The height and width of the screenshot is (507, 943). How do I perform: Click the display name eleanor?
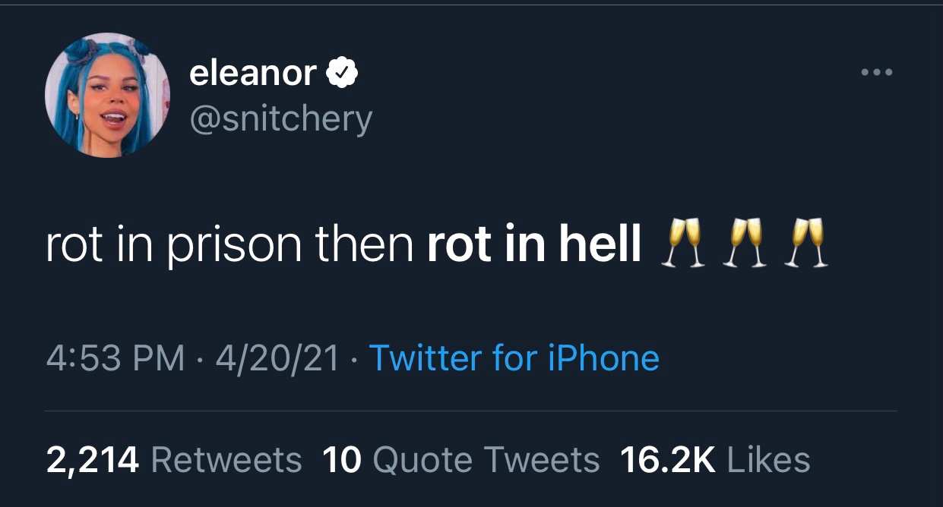point(252,74)
